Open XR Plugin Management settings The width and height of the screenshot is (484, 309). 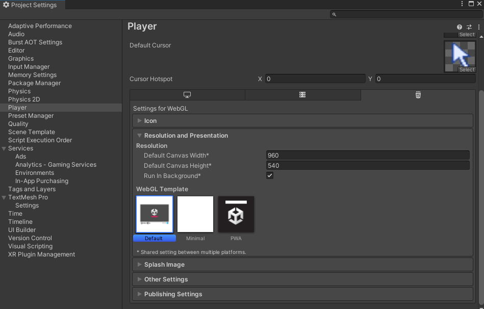42,254
